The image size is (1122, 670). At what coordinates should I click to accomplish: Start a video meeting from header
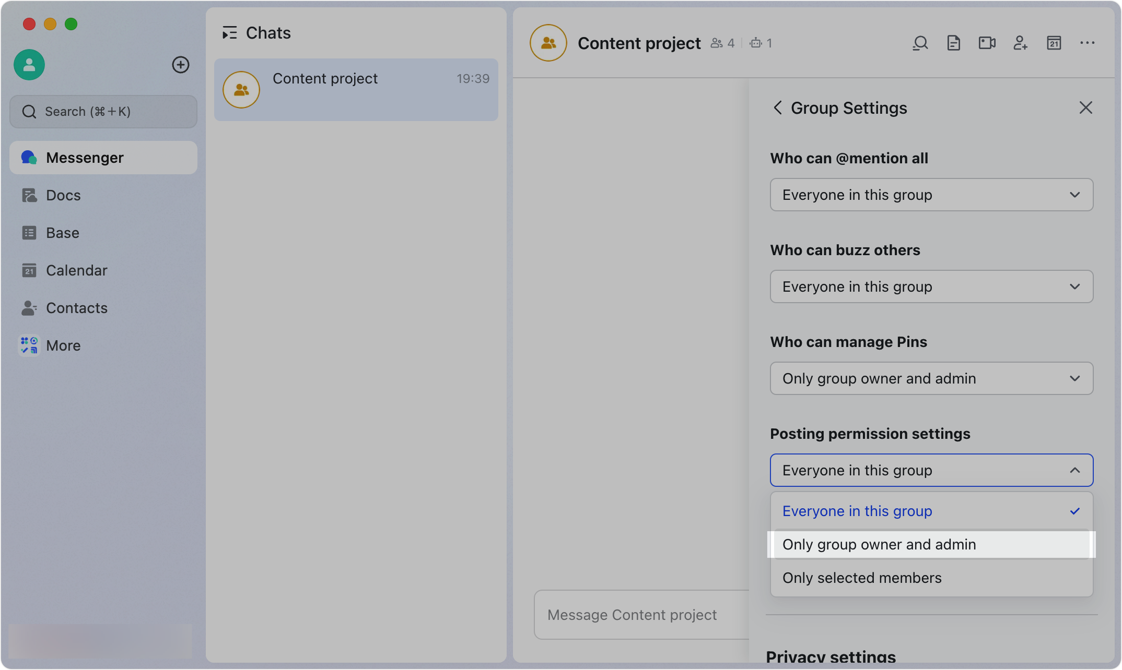coord(987,43)
